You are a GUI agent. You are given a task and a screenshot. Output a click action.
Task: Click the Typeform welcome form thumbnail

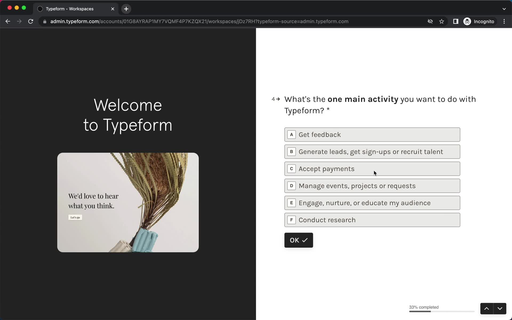[128, 202]
